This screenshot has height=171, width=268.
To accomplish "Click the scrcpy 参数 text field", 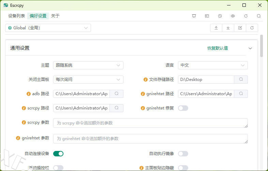I will [150, 123].
